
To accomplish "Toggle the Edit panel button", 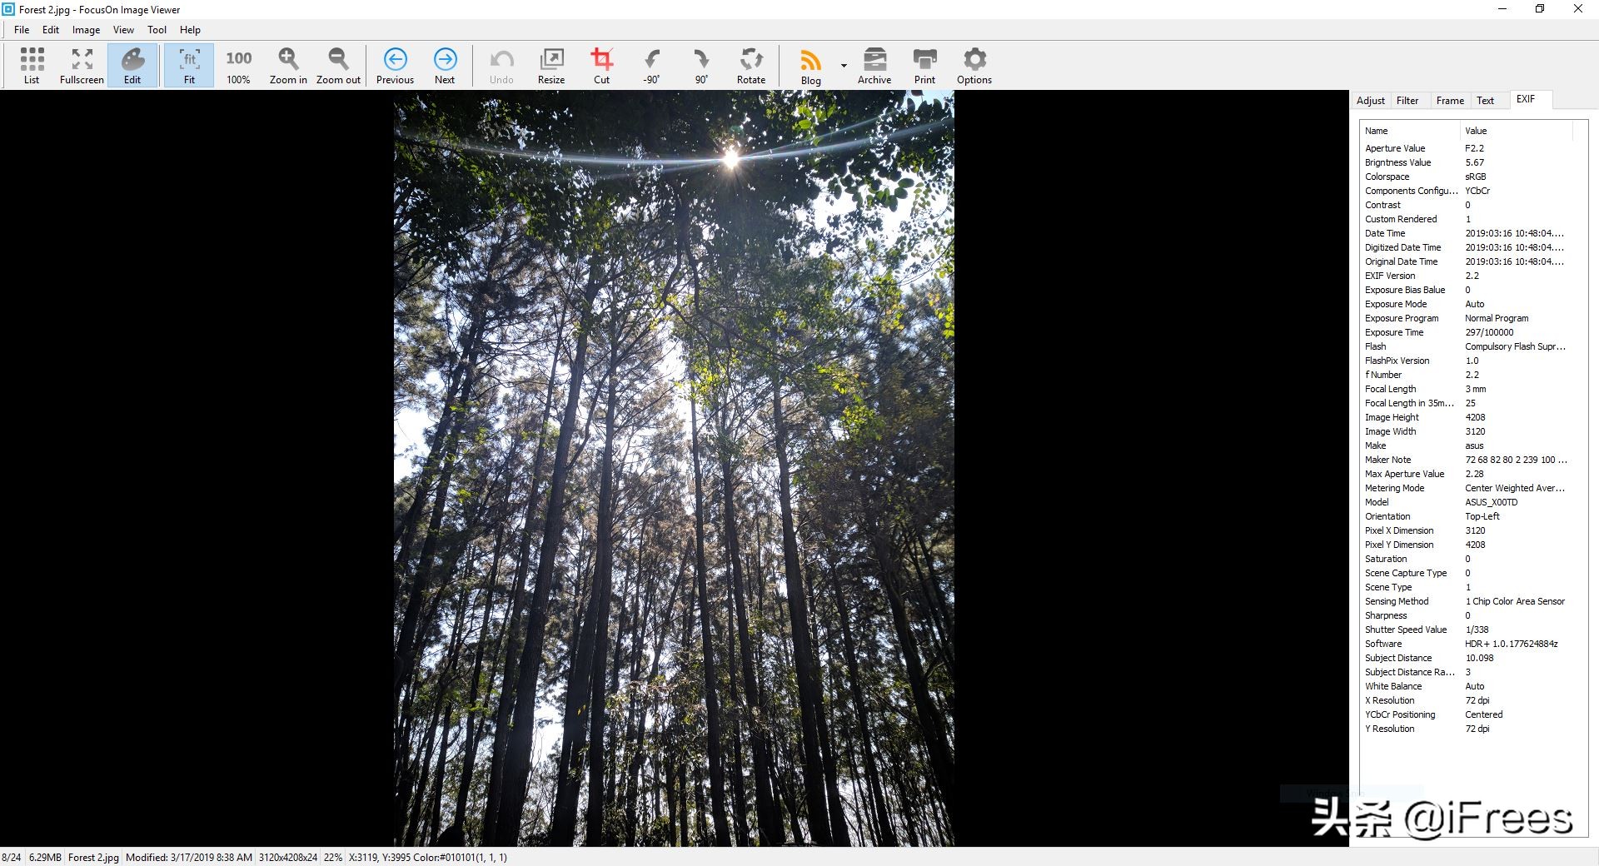I will (x=132, y=65).
